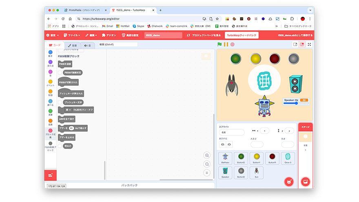
Task: Open the LED color dropdown in block
Action: pyautogui.click(x=68, y=110)
